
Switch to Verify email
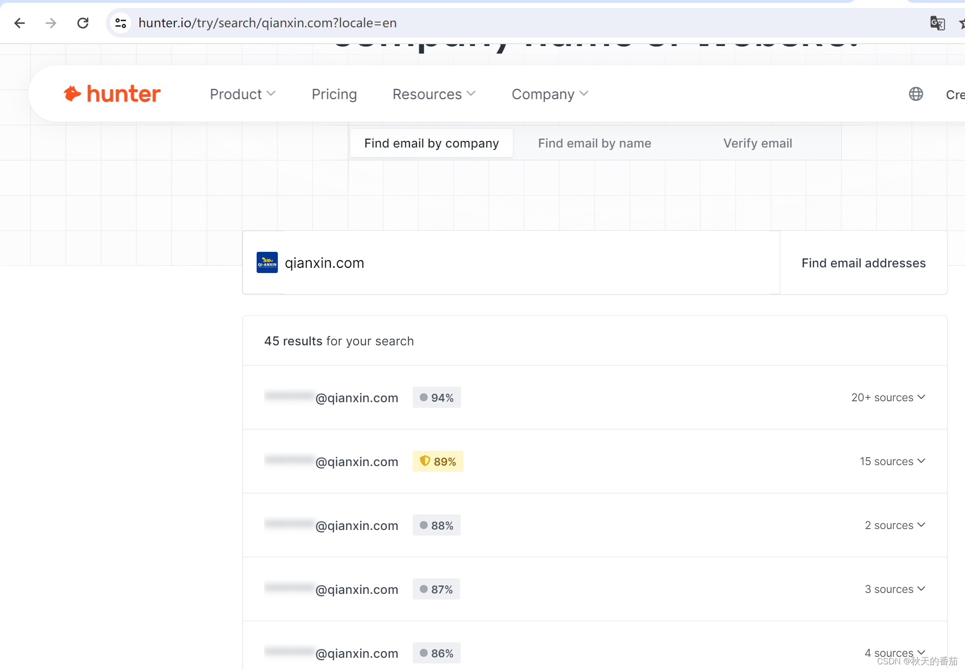coord(758,143)
